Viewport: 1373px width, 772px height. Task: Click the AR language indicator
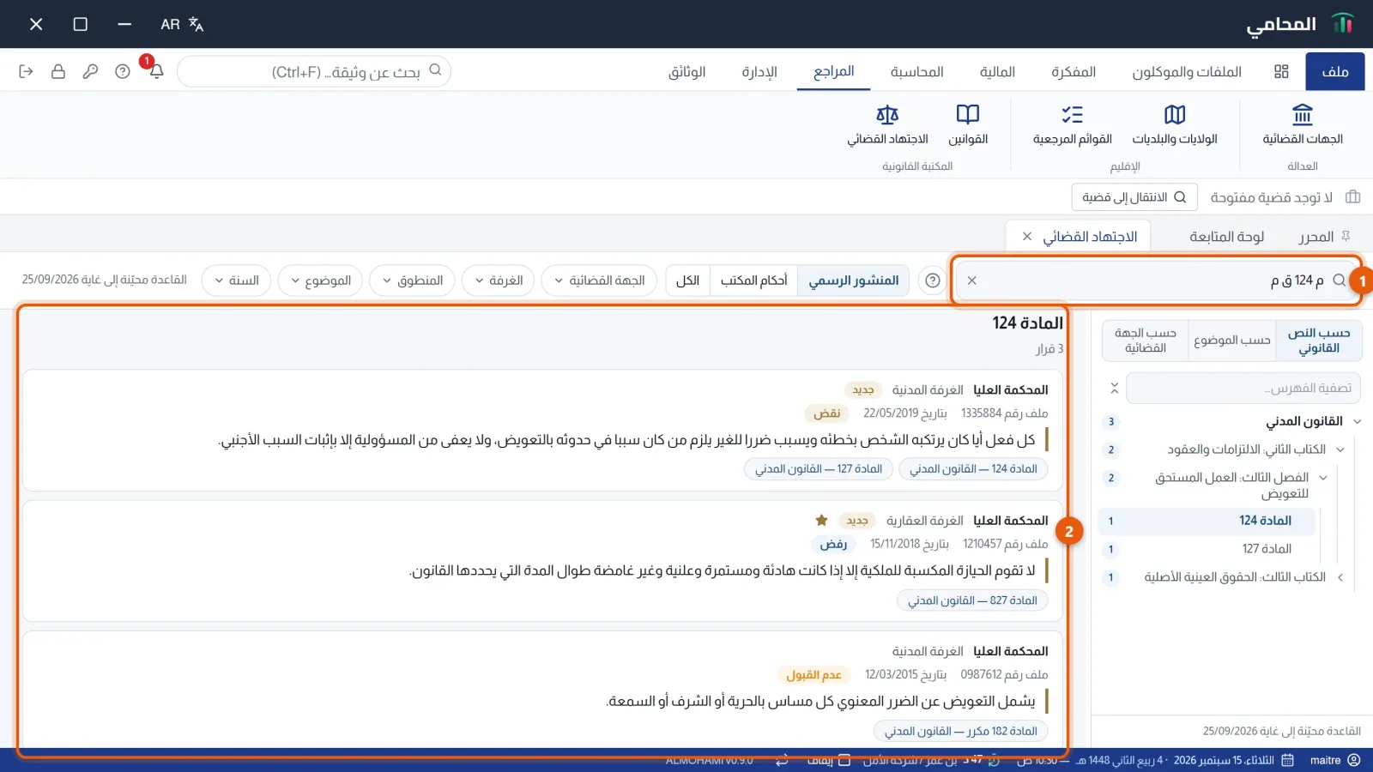pos(170,24)
